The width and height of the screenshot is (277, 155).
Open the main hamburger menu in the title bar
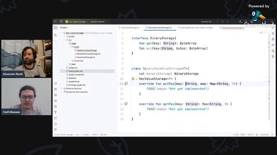pyautogui.click(x=61, y=22)
